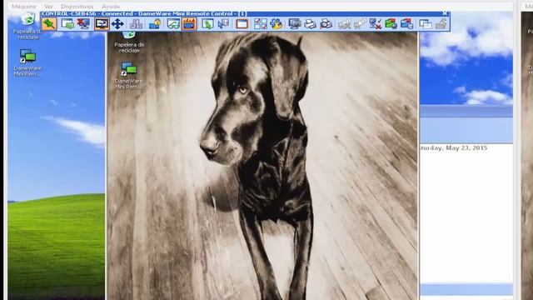Close the DameWare Mini Remote Control toolbar
The image size is (533, 300).
(445, 13)
